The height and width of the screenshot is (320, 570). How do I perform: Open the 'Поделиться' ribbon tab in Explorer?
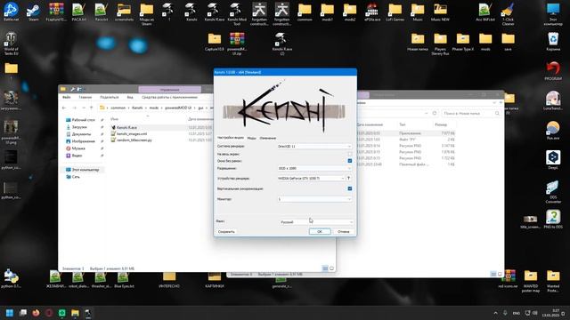click(x=109, y=97)
